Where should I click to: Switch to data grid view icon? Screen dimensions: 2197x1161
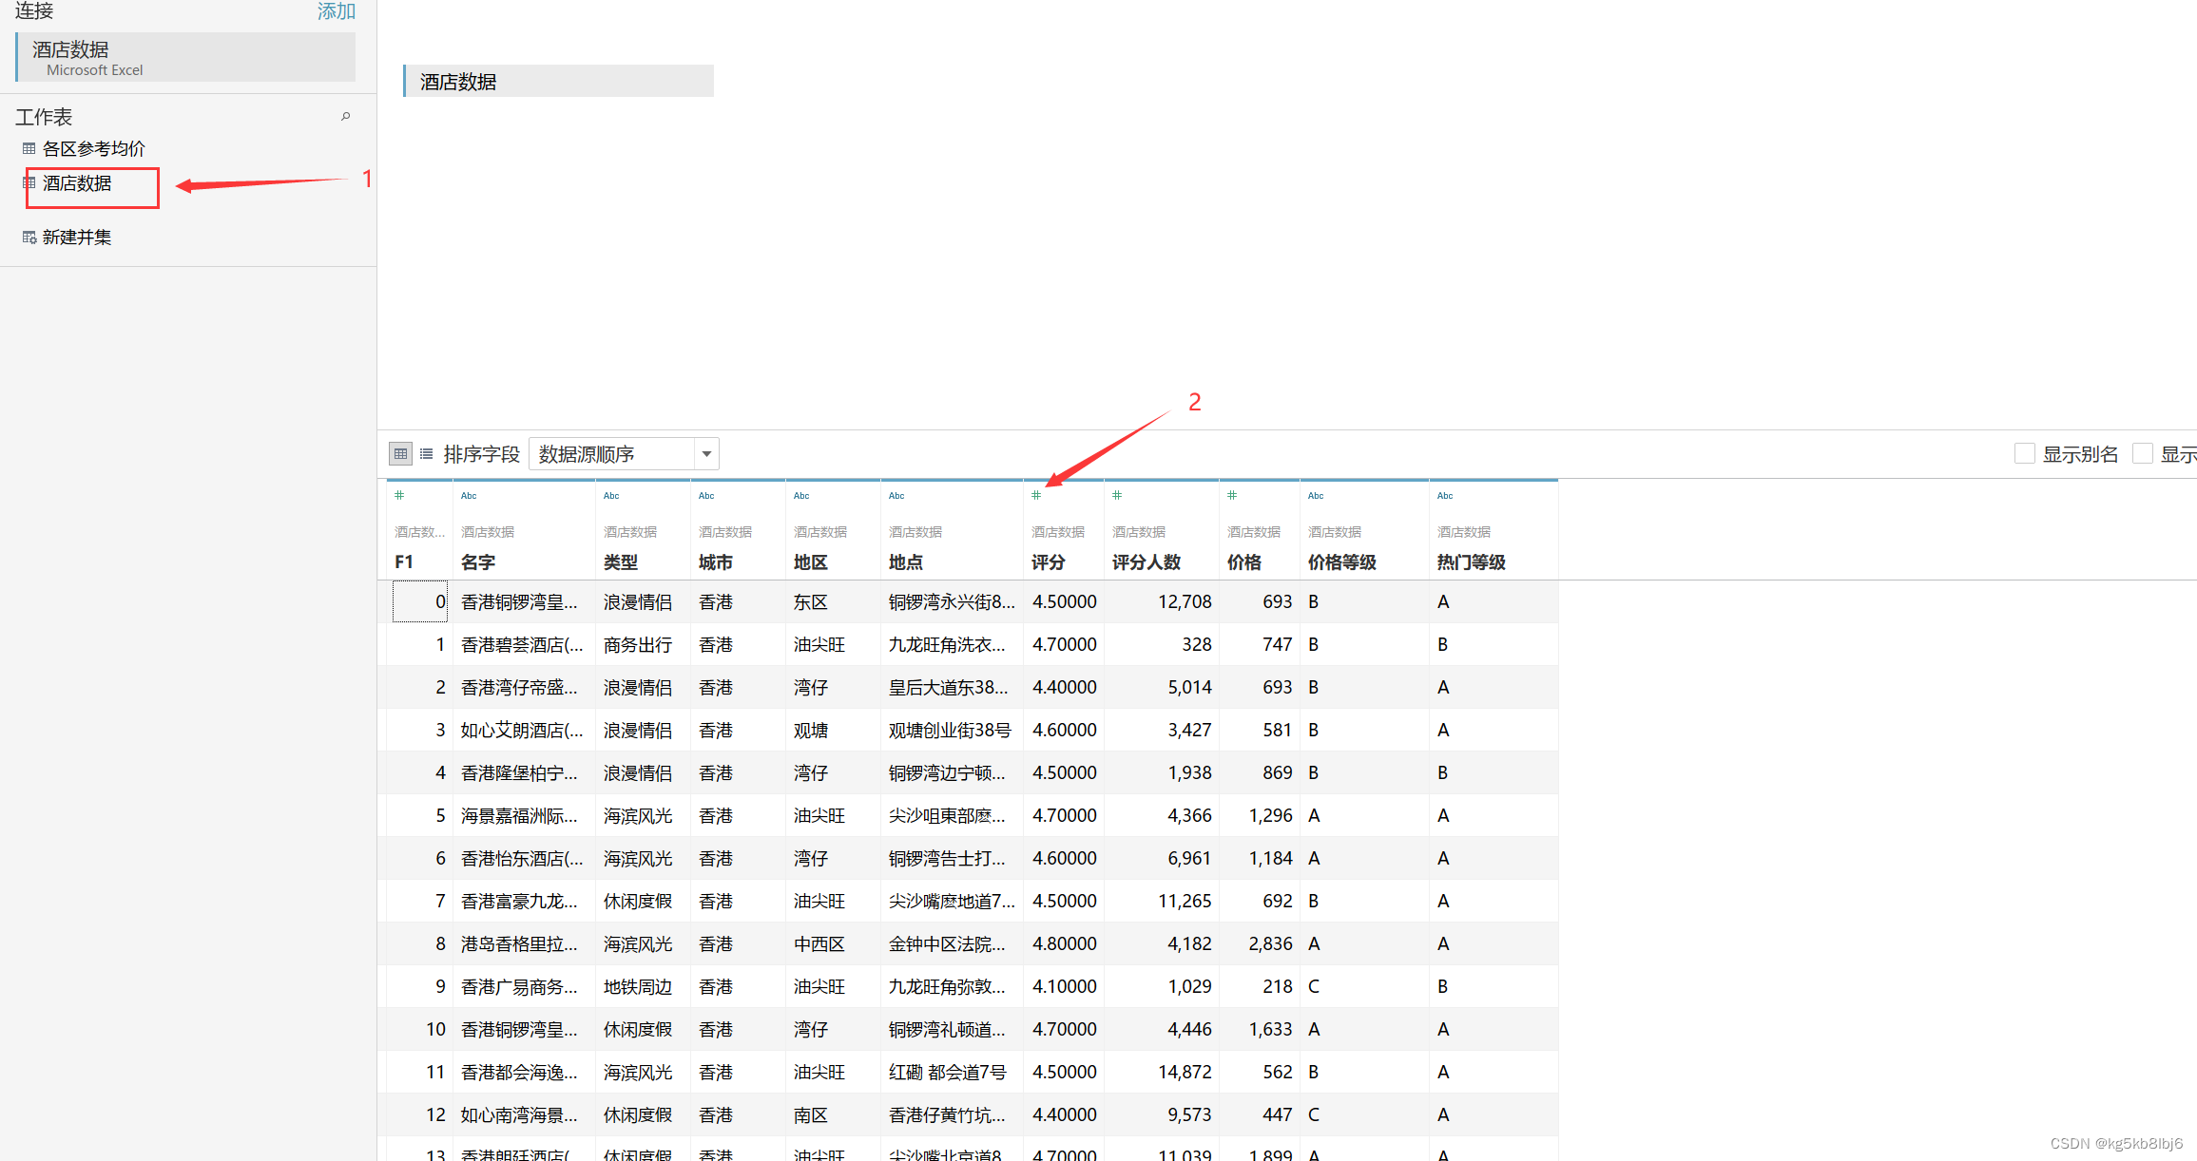[x=400, y=454]
